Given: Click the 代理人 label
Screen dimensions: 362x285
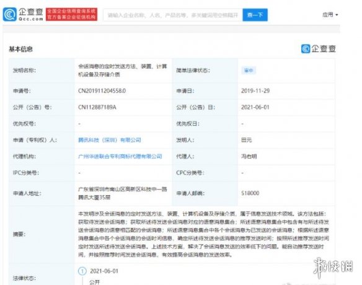Looking at the screenshot, I should (185, 156).
